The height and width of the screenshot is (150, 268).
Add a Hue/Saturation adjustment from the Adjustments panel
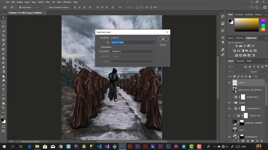click(234, 51)
